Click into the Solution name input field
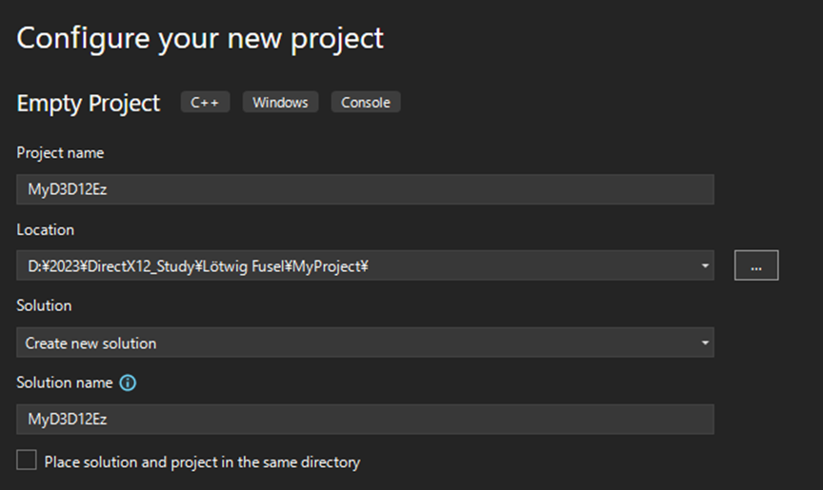823x490 pixels. click(x=365, y=419)
